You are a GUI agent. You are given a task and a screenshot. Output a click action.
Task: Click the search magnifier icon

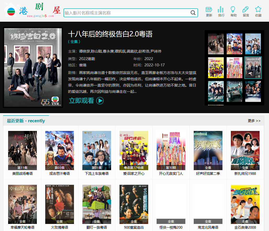(x=193, y=13)
